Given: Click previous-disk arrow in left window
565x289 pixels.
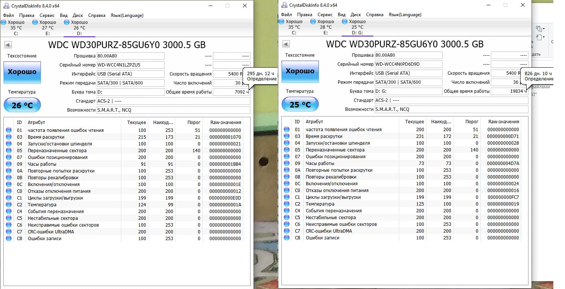Looking at the screenshot, I should tap(7, 45).
